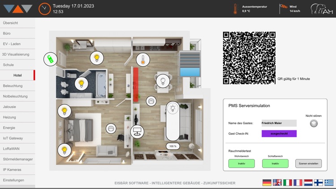
Task: Switch language to English UK flag
Action: coord(277,183)
